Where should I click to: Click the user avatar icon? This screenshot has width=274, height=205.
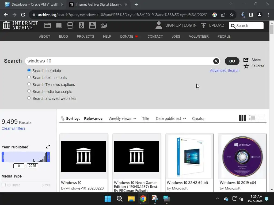pos(159,25)
